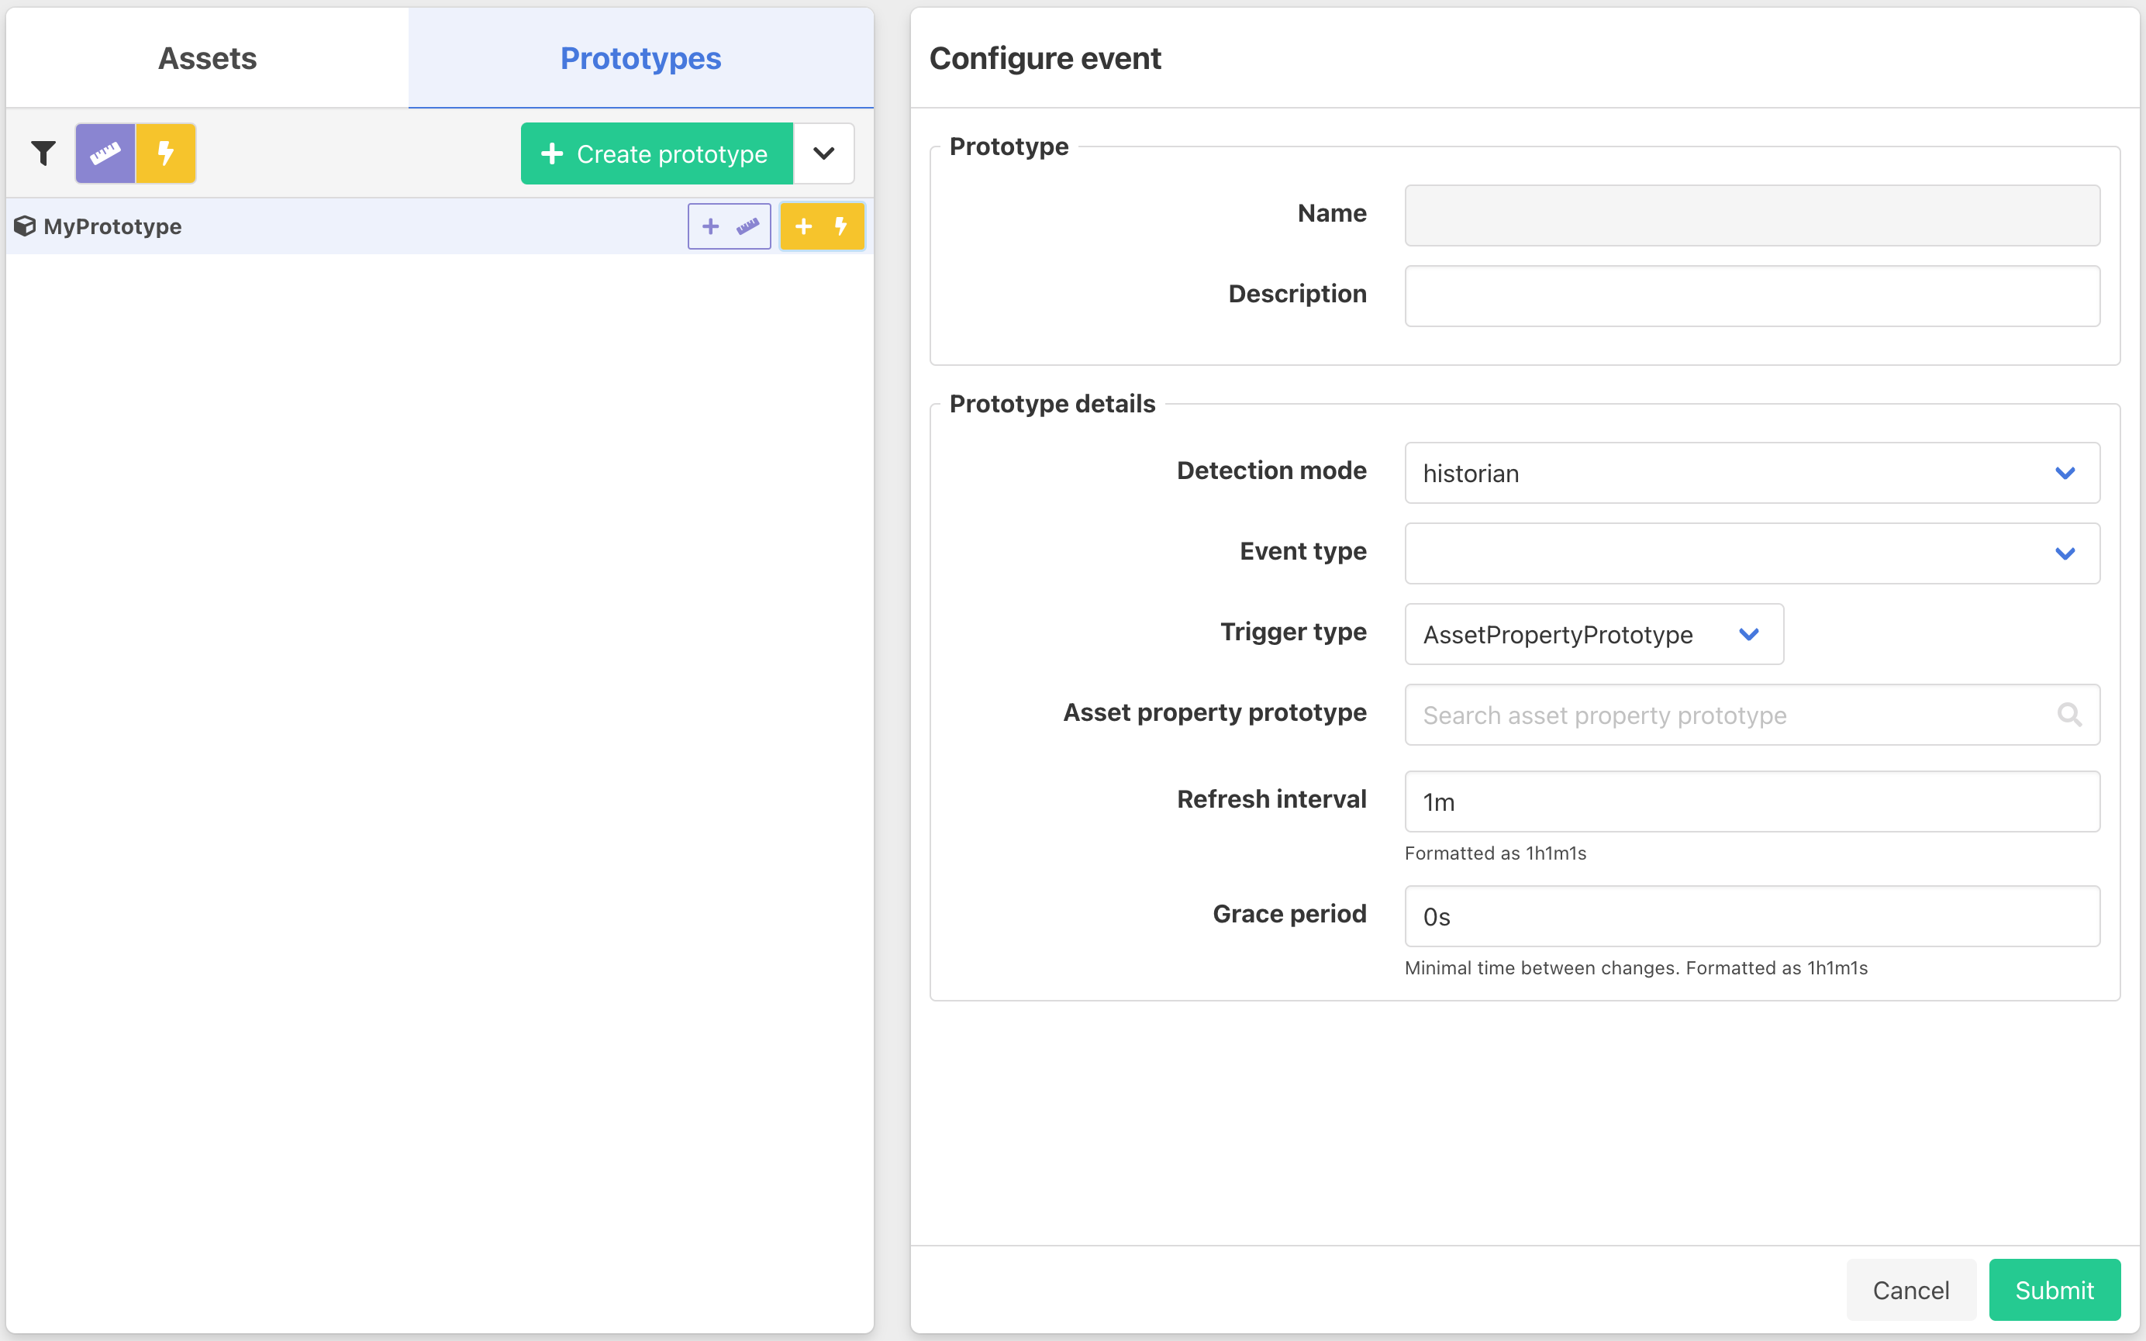Edit the Grace period field
The image size is (2146, 1341).
click(1752, 916)
